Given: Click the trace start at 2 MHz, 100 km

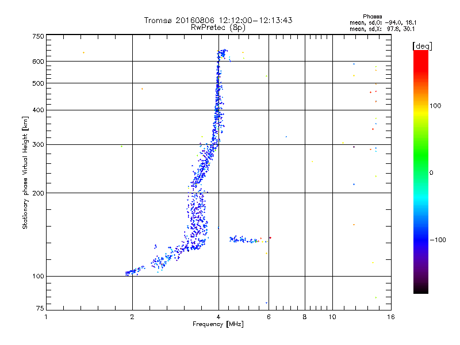Looking at the screenshot, I should tap(131, 272).
